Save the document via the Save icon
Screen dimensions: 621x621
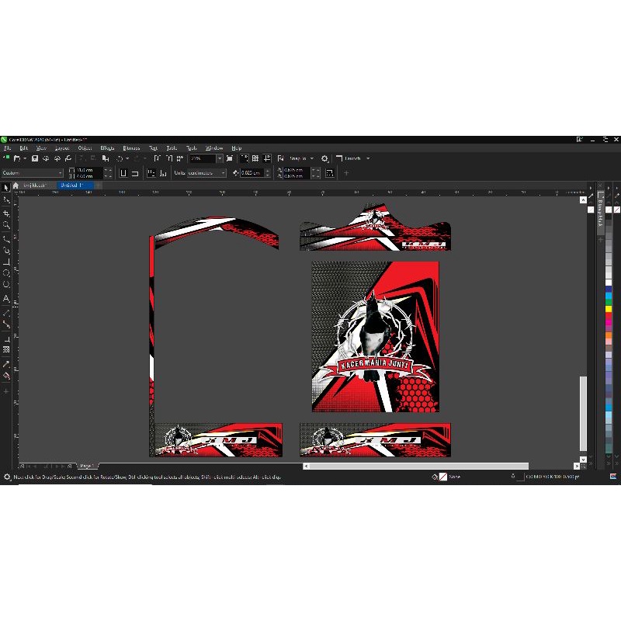(35, 158)
